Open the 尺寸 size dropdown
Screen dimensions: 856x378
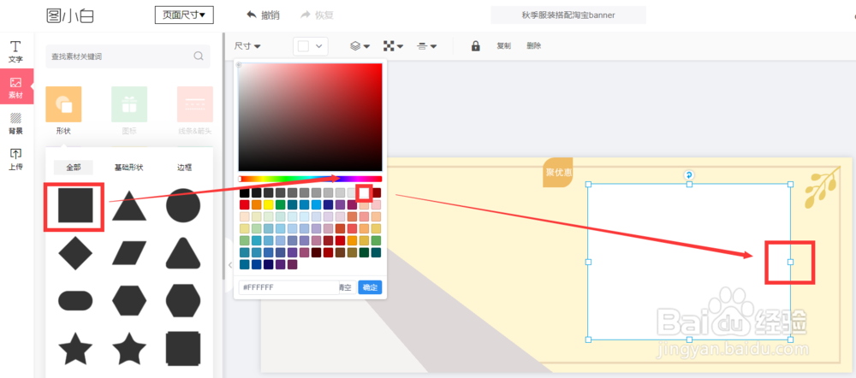click(x=247, y=46)
